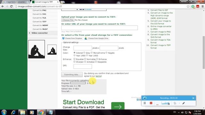Click the Choose File button
The height and width of the screenshot is (115, 205).
(68, 20)
